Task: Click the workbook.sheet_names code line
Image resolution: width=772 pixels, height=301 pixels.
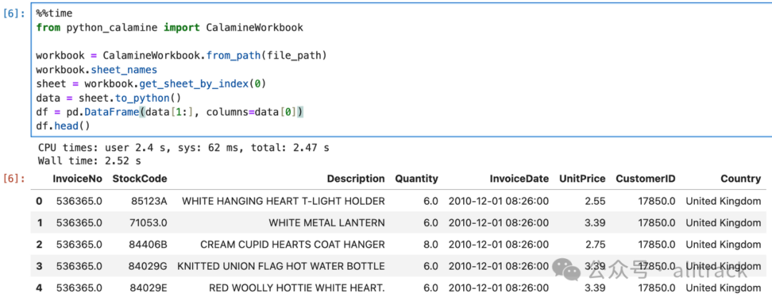Action: point(96,70)
